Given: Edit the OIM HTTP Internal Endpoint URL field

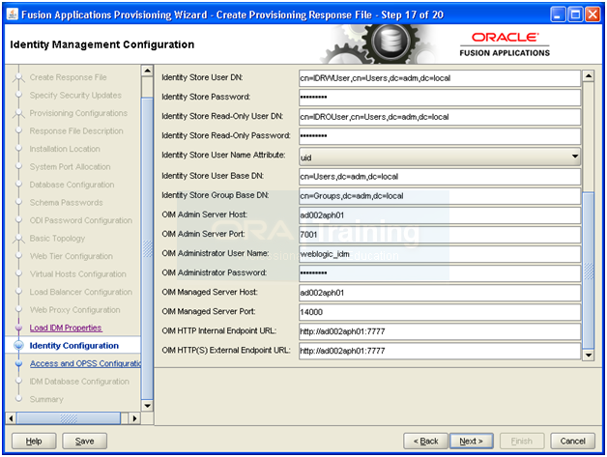Looking at the screenshot, I should tap(440, 331).
